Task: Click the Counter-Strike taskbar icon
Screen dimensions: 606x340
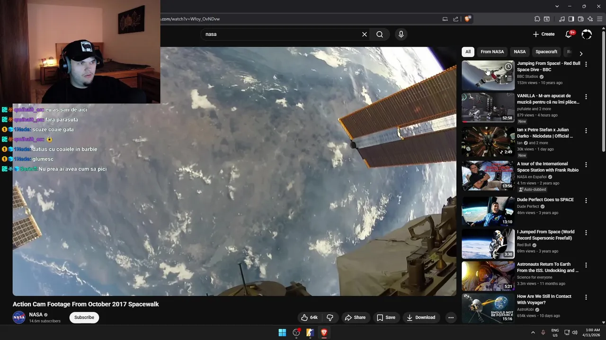Action: (310, 332)
